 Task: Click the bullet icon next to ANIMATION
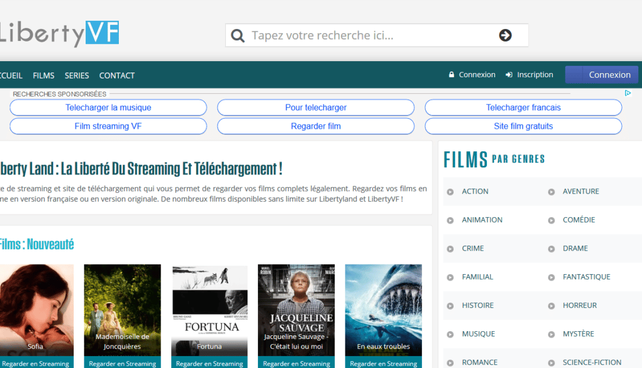pyautogui.click(x=451, y=220)
